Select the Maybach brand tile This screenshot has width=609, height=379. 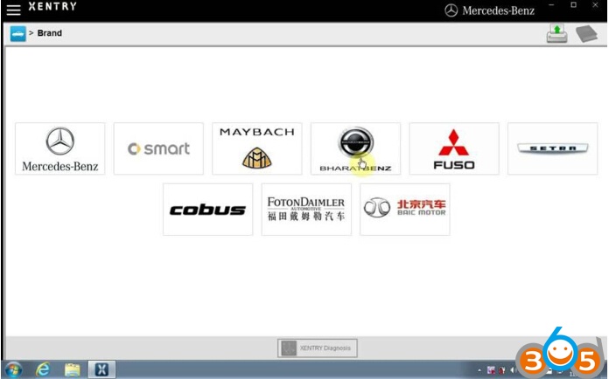pyautogui.click(x=256, y=148)
